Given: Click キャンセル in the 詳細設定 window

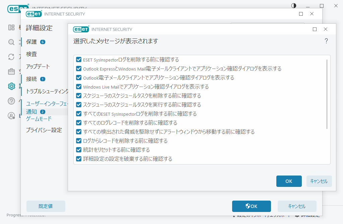Looking at the screenshot, I should pos(297,206).
